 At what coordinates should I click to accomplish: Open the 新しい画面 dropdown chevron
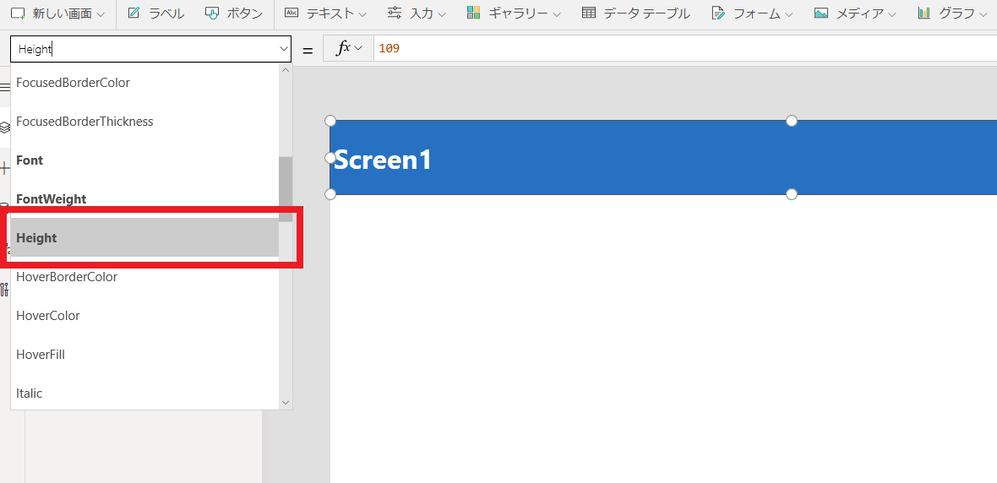point(101,14)
